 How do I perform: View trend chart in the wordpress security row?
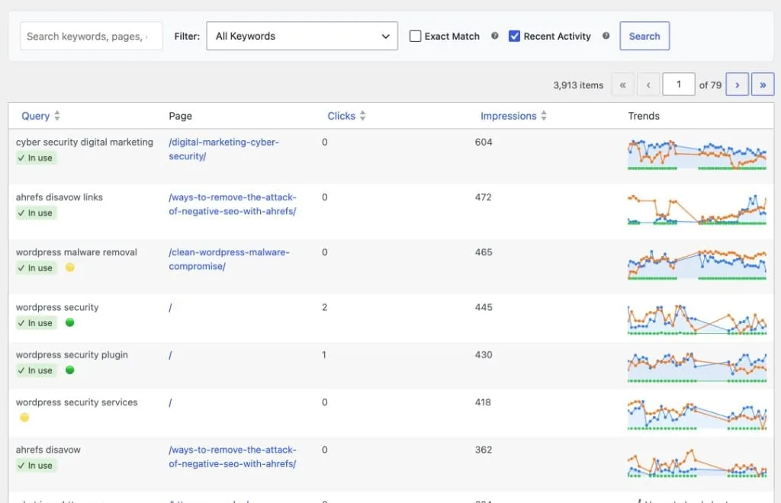(x=697, y=319)
